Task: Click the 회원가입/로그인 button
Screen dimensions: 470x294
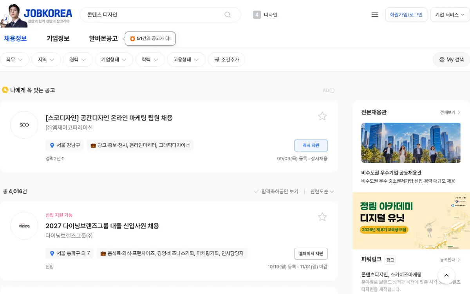Action: [x=406, y=15]
